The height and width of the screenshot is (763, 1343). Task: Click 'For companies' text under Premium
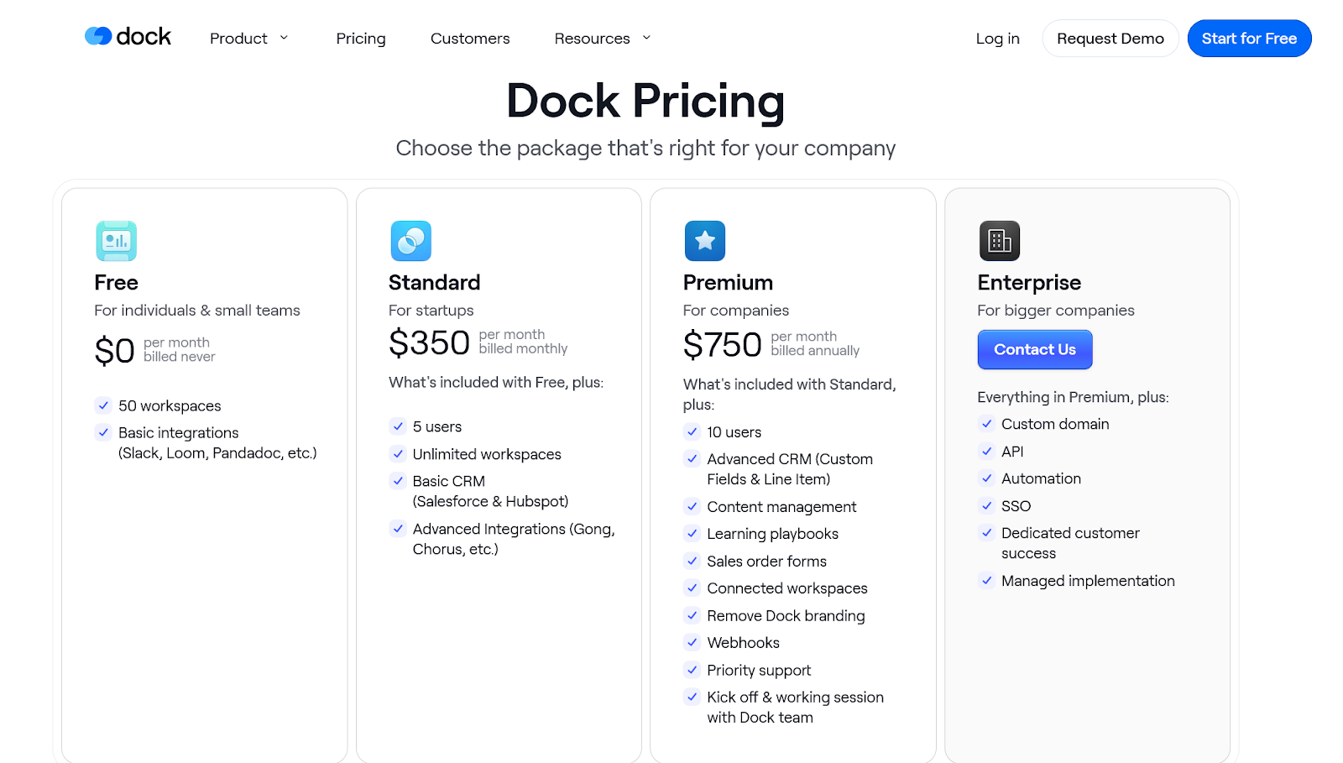click(x=736, y=311)
